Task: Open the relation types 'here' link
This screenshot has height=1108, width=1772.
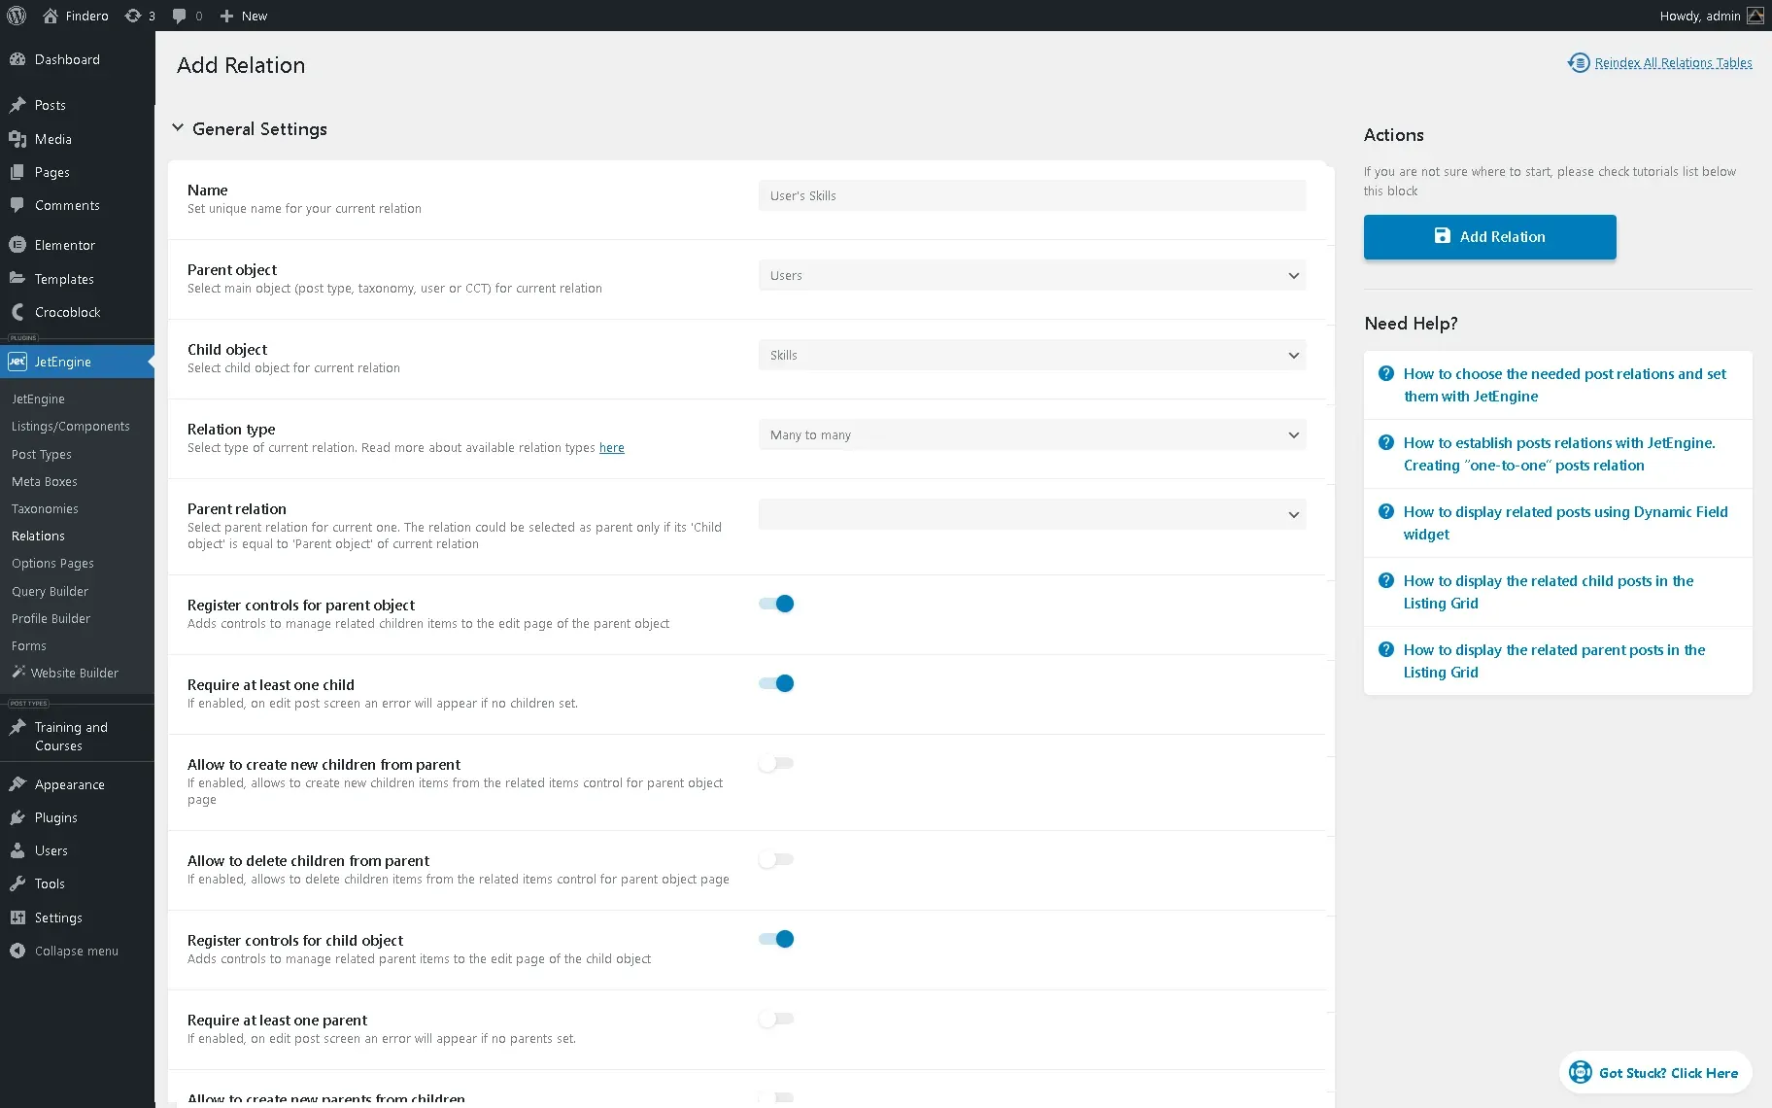Action: (612, 448)
